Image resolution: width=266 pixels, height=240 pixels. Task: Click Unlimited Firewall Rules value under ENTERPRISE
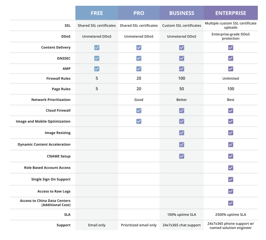pyautogui.click(x=231, y=78)
